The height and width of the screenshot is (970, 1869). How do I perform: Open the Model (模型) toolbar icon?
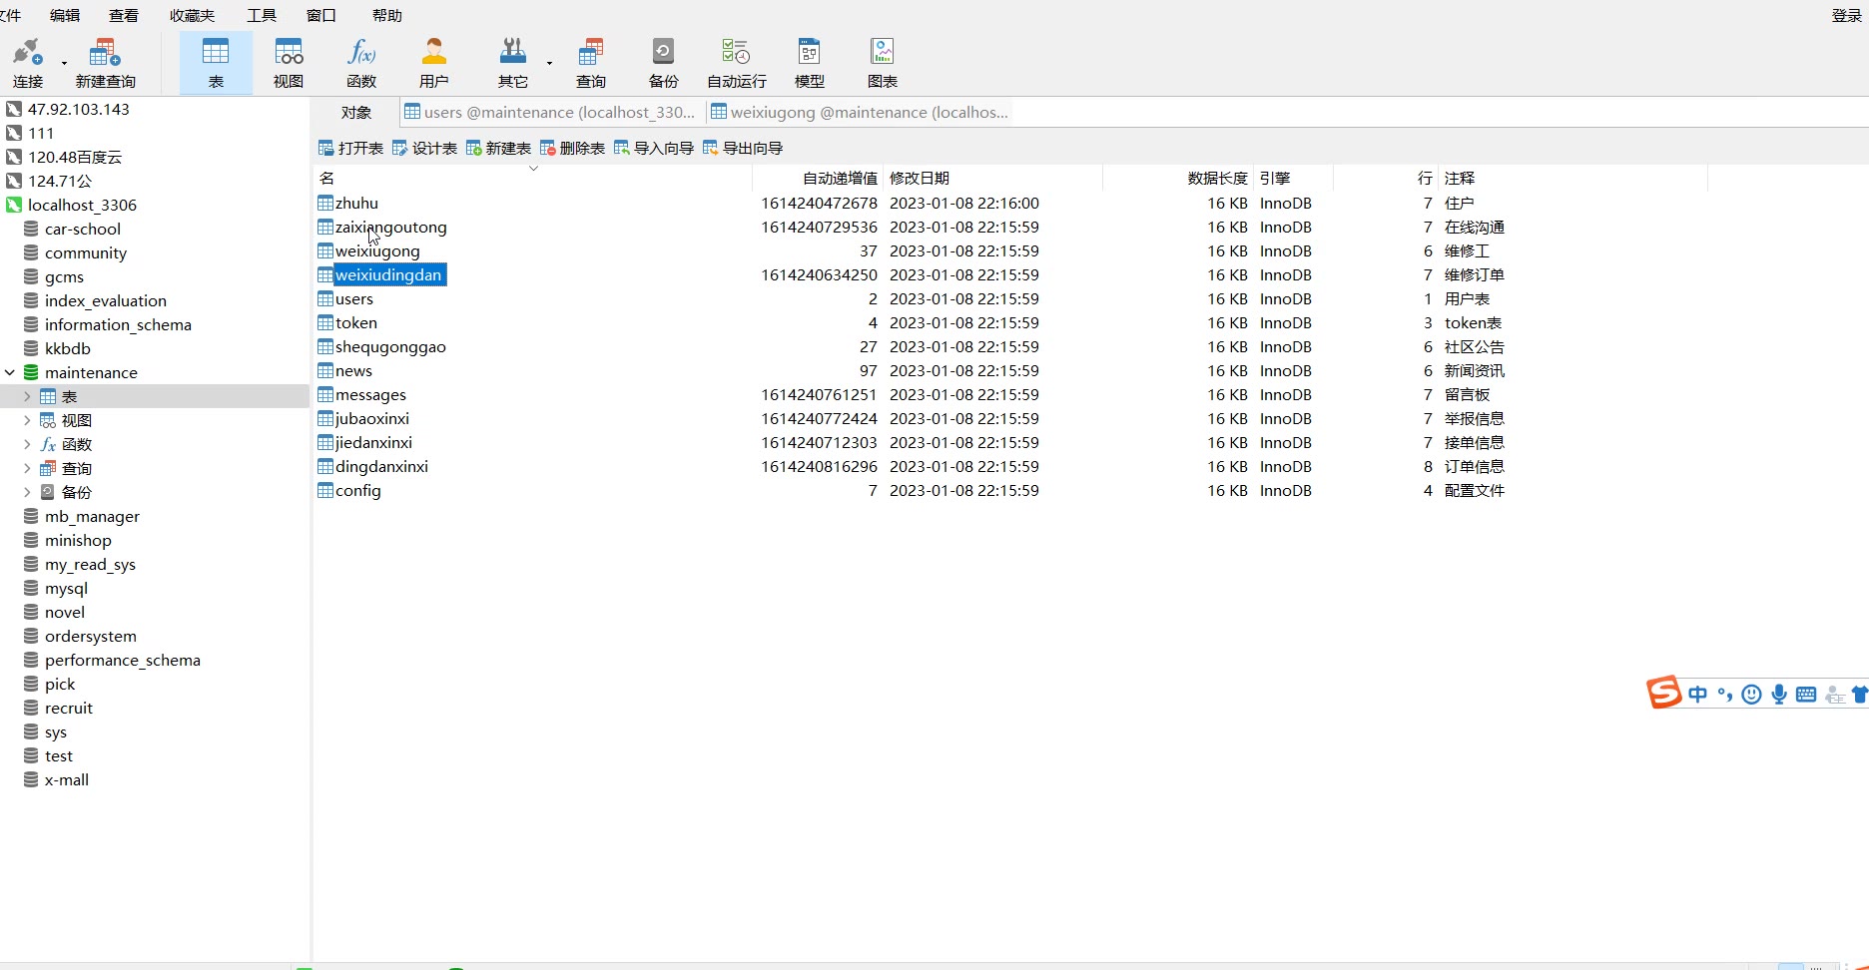(810, 63)
